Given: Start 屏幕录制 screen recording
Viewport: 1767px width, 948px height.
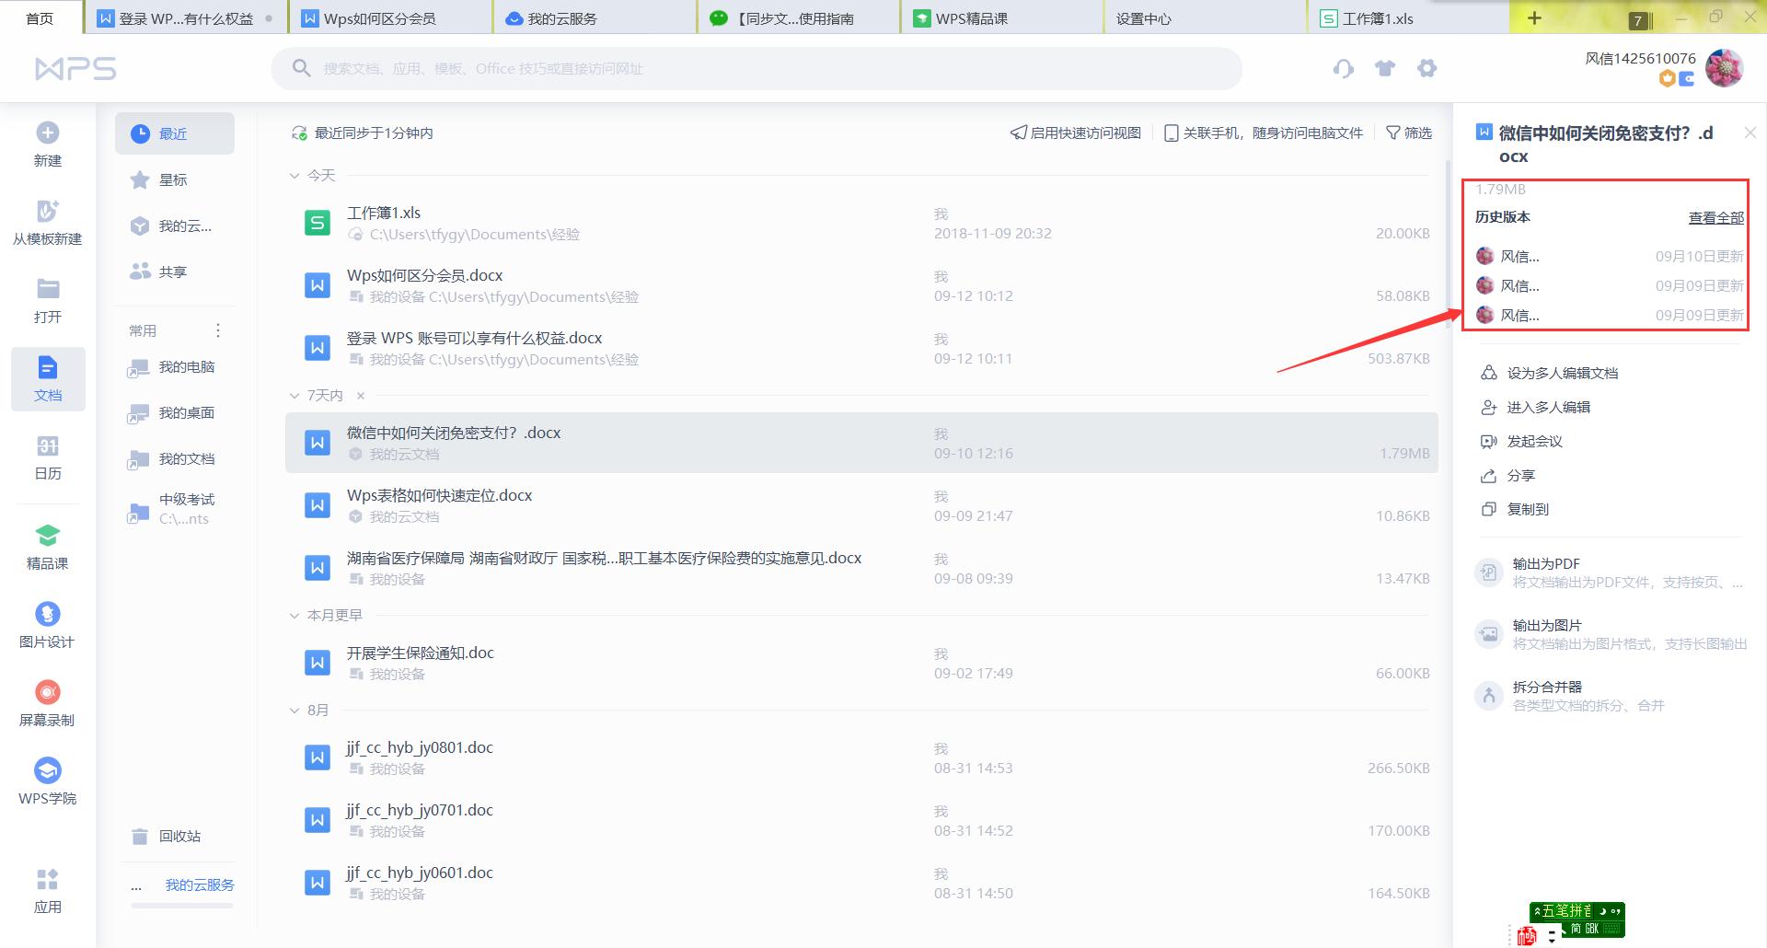Looking at the screenshot, I should 47,704.
